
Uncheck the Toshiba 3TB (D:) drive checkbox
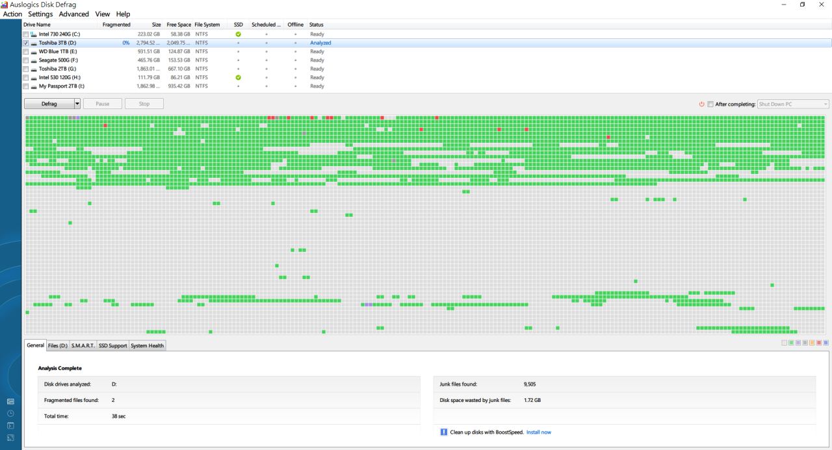[x=26, y=43]
